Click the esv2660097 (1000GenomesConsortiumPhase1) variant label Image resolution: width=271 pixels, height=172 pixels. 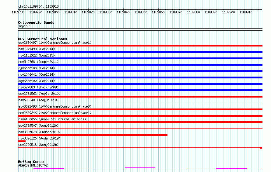pos(55,43)
